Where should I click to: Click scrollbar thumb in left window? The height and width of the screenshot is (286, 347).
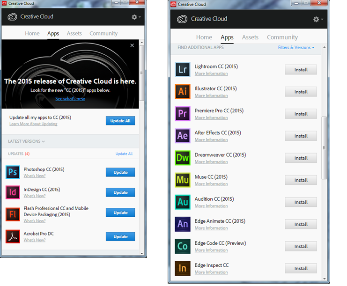pyautogui.click(x=141, y=73)
